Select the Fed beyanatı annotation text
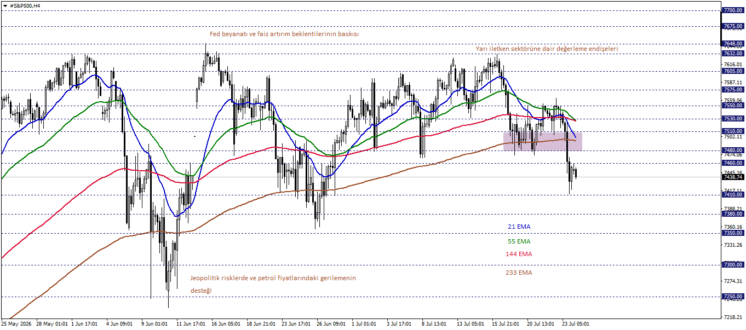The image size is (746, 330). (x=285, y=34)
